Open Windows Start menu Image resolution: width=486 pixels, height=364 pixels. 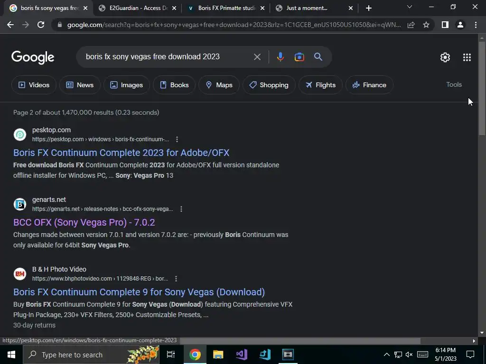[11, 355]
